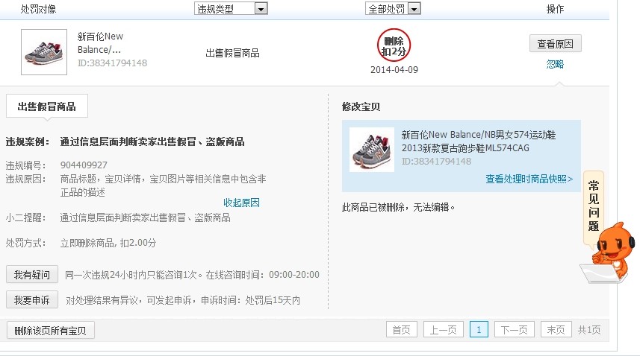Go to 上一页 in pagination
640x356 pixels.
coord(444,329)
